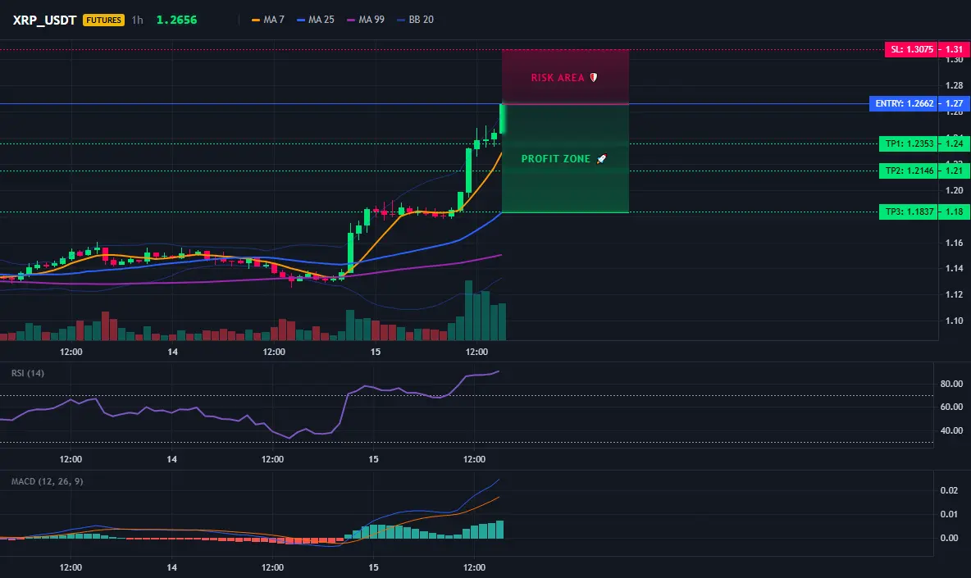Click the 1.16 price axis value
Image resolution: width=971 pixels, height=578 pixels.
(955, 243)
